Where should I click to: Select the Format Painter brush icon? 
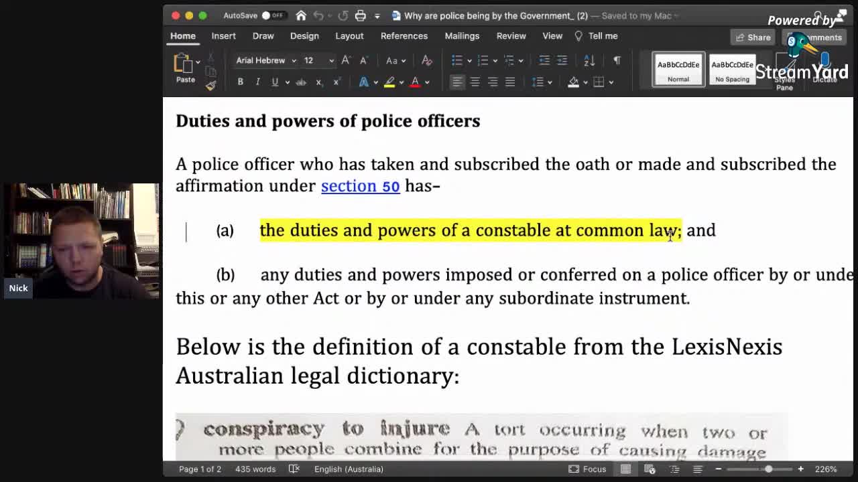[x=210, y=86]
